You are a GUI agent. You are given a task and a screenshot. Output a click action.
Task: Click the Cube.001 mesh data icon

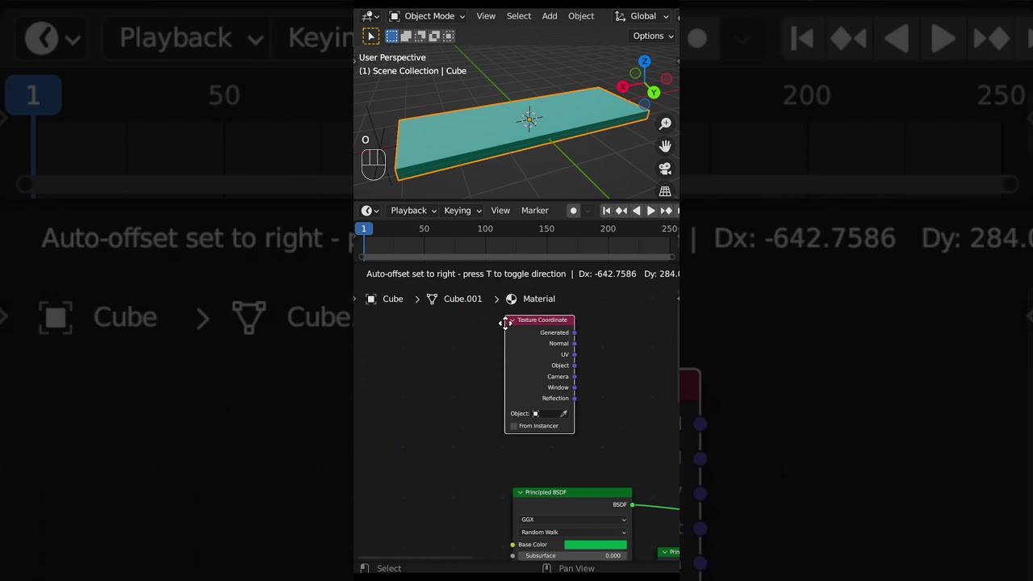point(432,299)
